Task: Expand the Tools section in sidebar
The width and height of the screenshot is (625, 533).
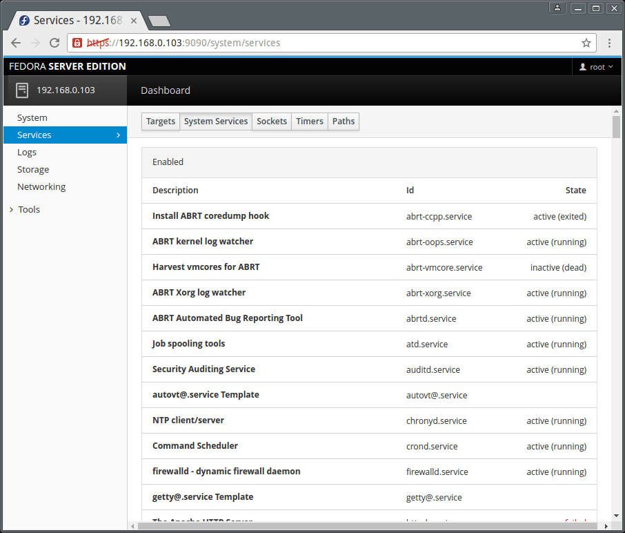Action: [28, 209]
